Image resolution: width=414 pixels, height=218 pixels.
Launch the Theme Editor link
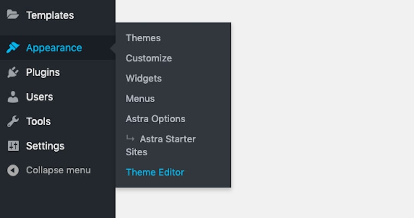pyautogui.click(x=155, y=172)
